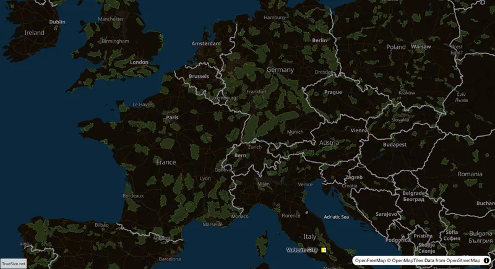
Task: Click the Geneva city label
Action: (223, 169)
